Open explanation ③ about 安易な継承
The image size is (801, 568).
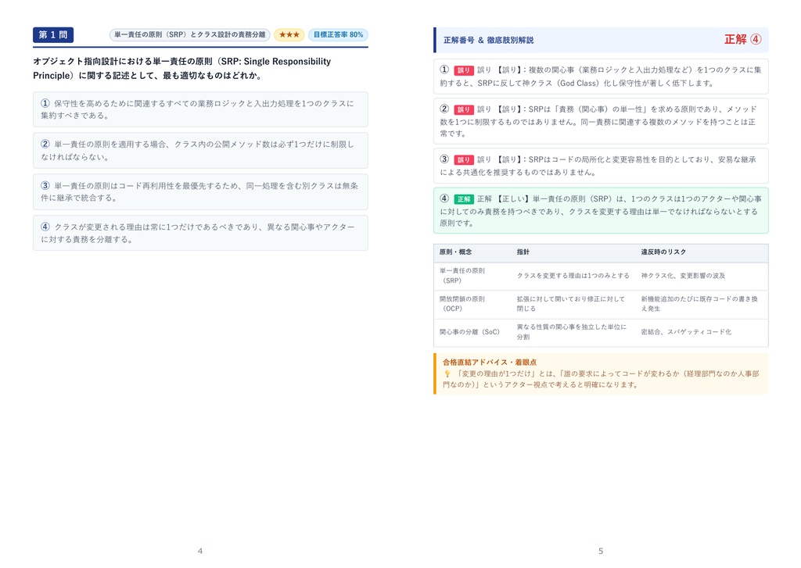pos(601,166)
